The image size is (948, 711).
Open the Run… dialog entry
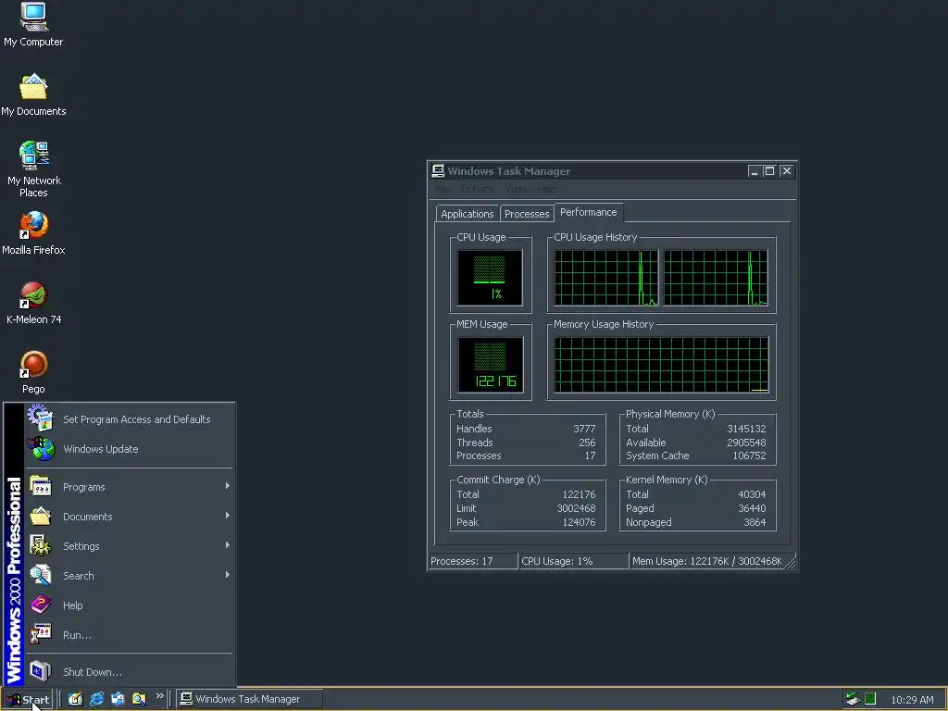pos(130,635)
